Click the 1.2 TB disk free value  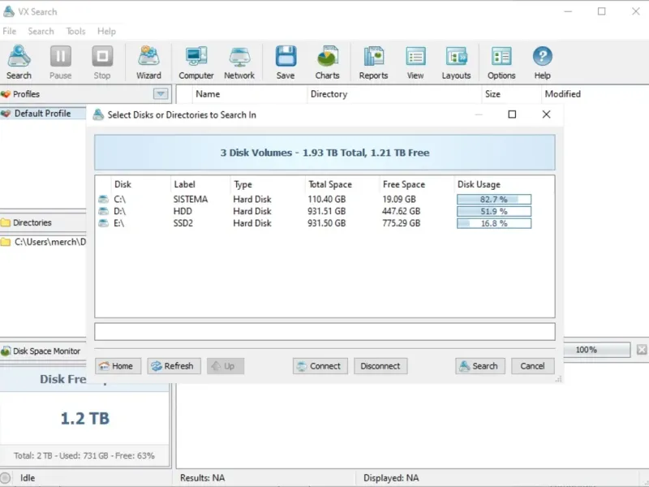pos(85,418)
